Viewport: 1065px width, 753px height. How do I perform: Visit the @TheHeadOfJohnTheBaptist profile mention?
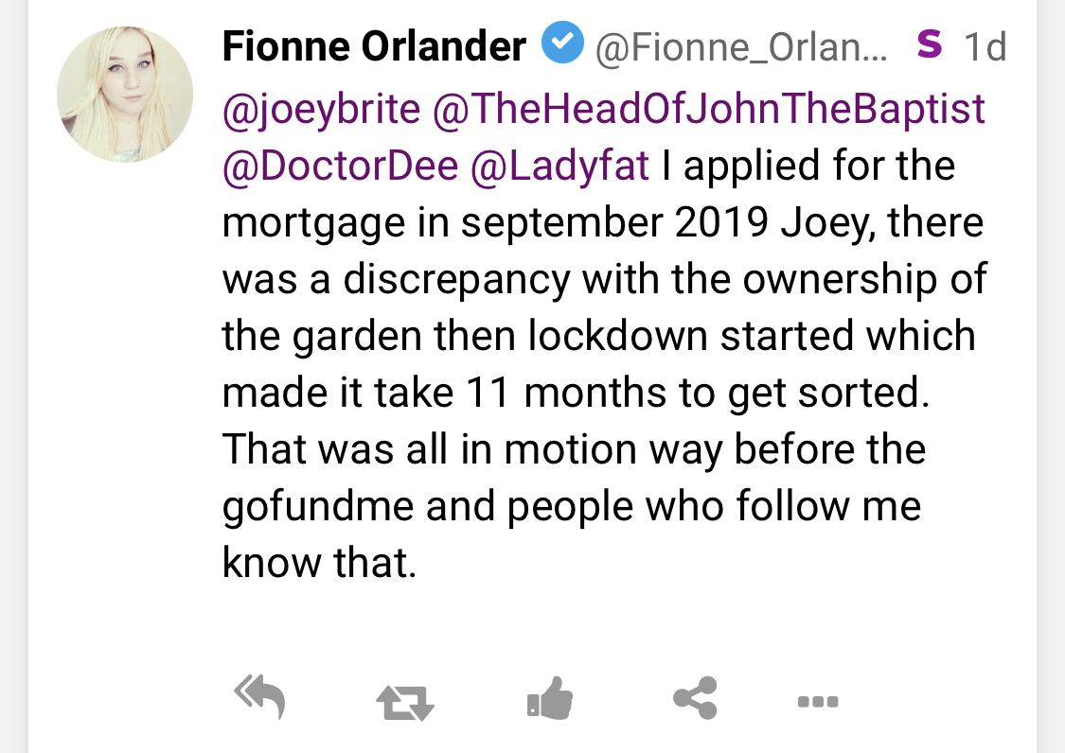[708, 110]
